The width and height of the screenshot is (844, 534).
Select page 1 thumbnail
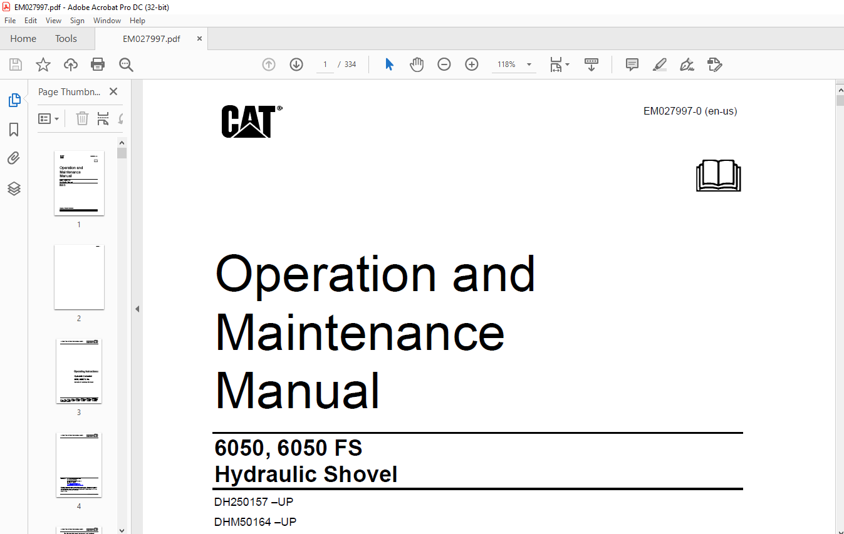(79, 183)
